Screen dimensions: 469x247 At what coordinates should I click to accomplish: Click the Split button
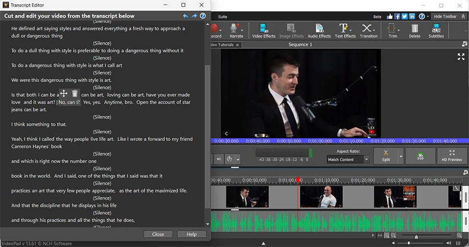(x=386, y=155)
